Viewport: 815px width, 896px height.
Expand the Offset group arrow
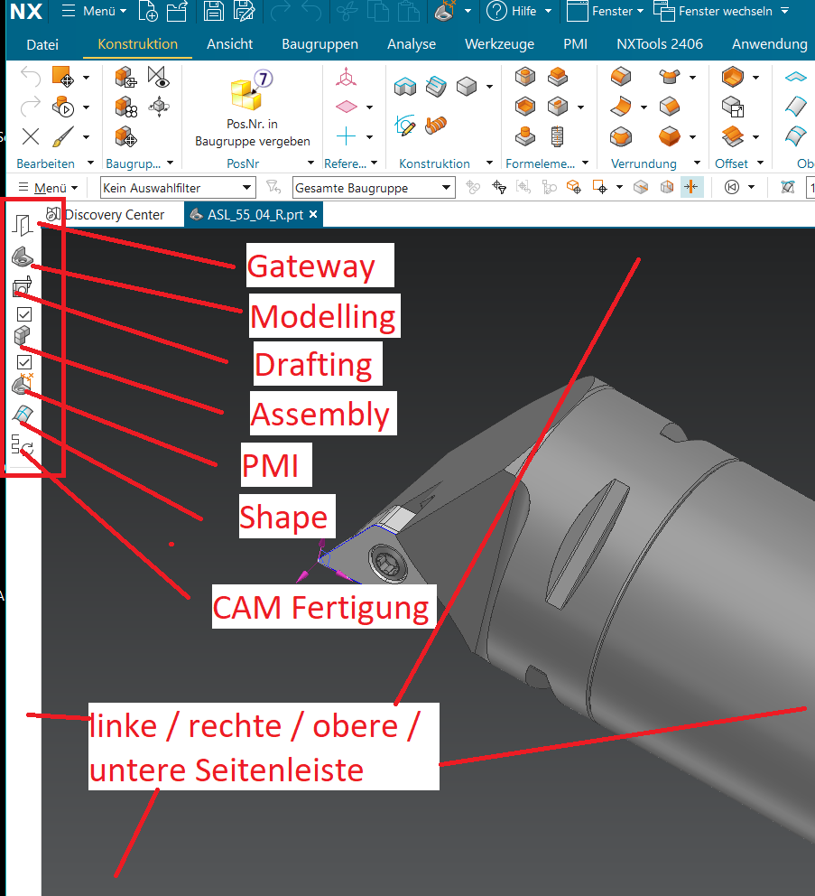(760, 163)
